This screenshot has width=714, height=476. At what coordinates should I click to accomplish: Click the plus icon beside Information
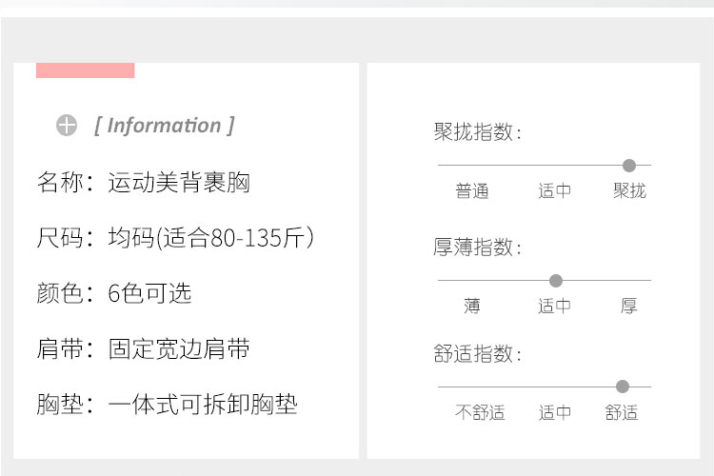click(67, 126)
